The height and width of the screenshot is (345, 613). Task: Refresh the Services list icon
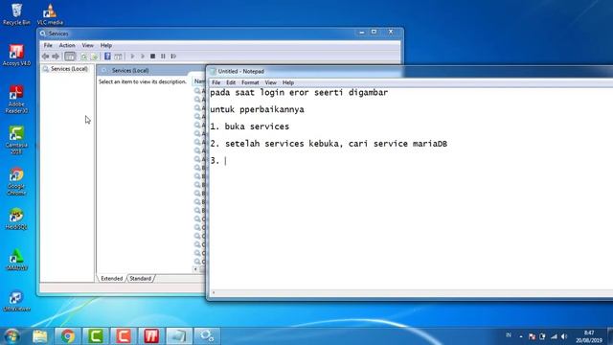tap(83, 57)
